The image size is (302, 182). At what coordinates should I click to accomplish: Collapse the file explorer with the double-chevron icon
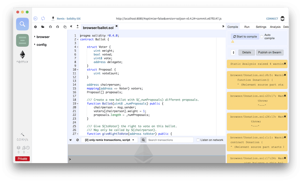coord(71,27)
